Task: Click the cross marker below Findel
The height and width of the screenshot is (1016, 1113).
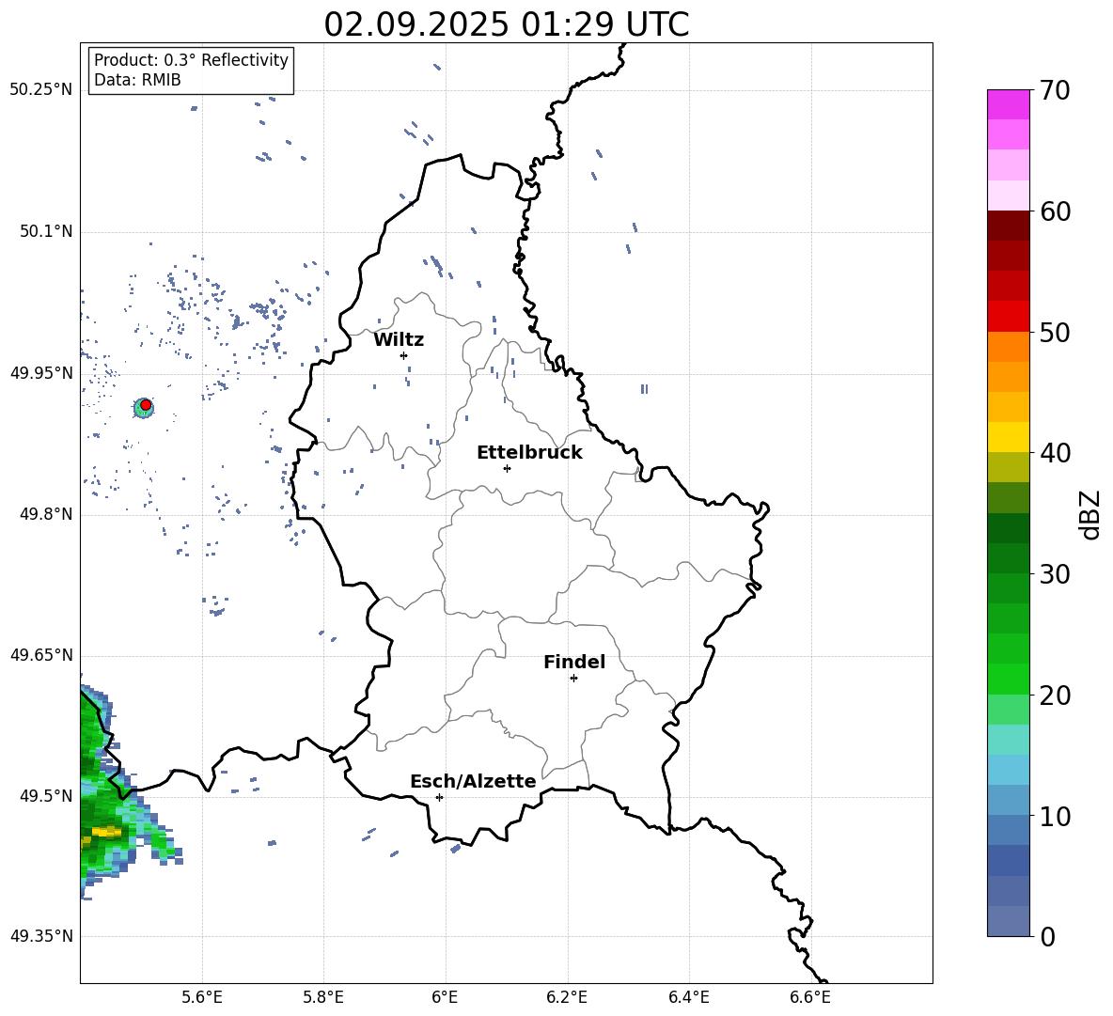Action: [573, 679]
